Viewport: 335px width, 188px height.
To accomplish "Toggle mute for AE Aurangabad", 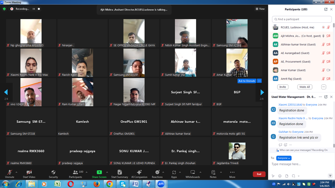I will (323, 53).
